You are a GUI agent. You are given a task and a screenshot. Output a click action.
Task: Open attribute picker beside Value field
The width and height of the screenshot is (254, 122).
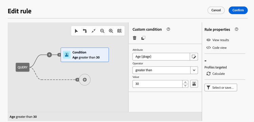click(194, 84)
